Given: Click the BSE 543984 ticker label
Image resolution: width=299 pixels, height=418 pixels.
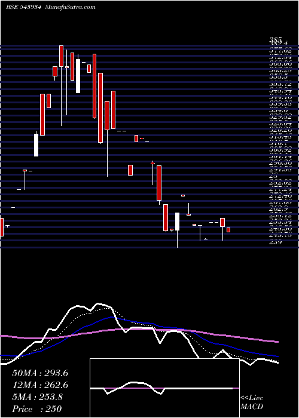Looking at the screenshot, I should [23, 7].
